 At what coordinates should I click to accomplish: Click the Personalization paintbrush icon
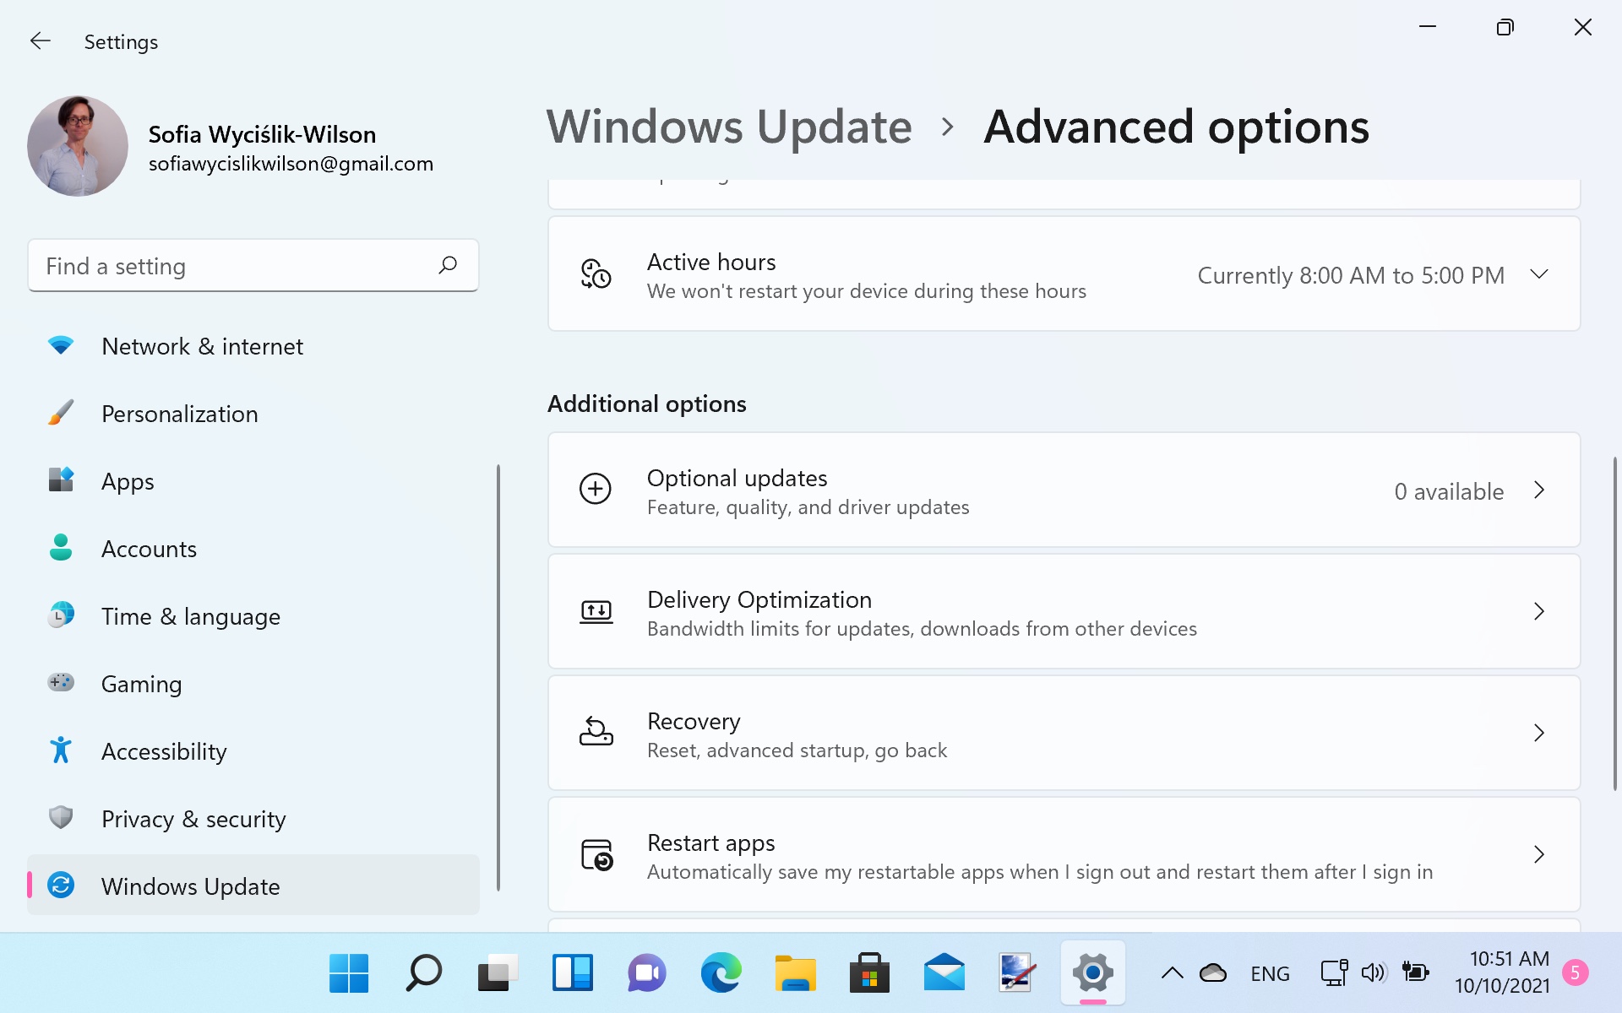pyautogui.click(x=61, y=413)
